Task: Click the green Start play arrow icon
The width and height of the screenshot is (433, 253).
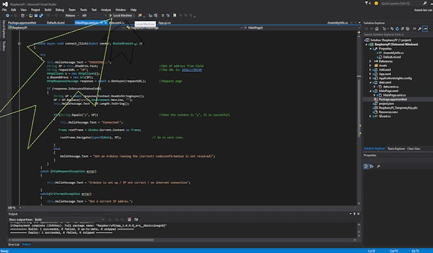Action: [x=111, y=15]
